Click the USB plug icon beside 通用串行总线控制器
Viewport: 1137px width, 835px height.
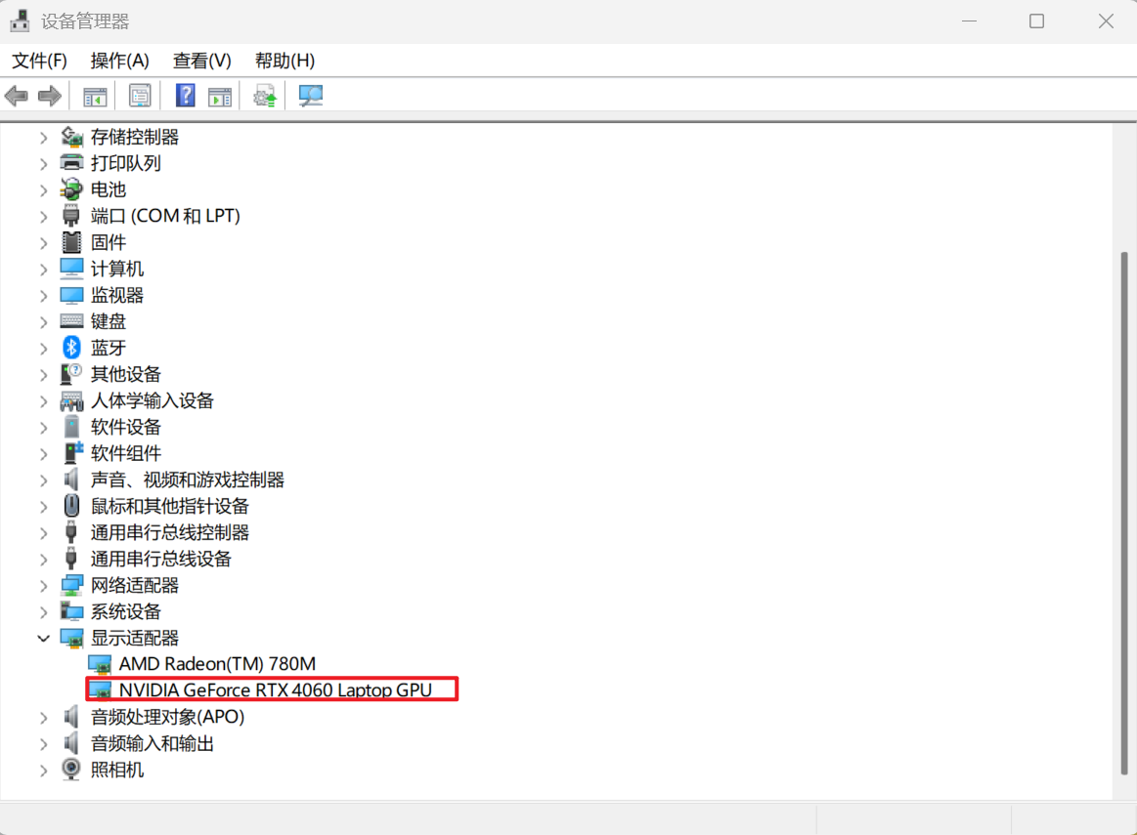71,532
